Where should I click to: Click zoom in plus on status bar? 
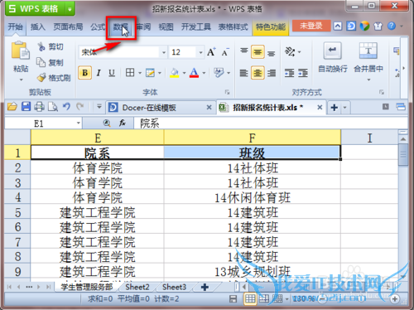[395, 298]
